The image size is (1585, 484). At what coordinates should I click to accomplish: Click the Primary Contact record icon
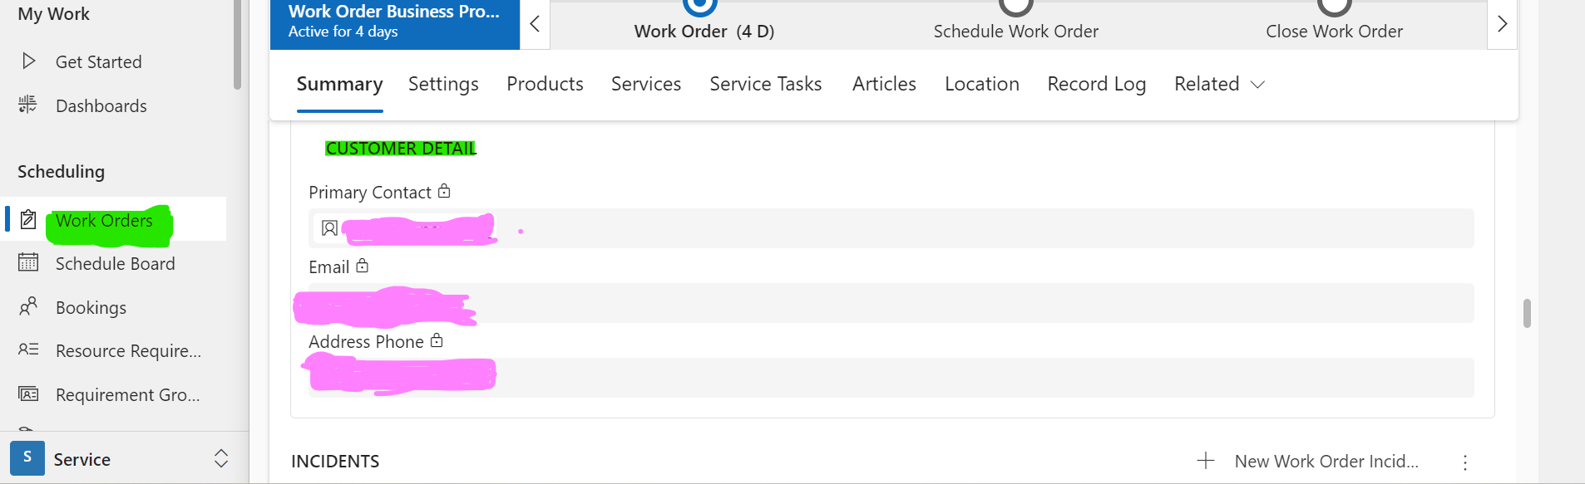[x=330, y=228]
